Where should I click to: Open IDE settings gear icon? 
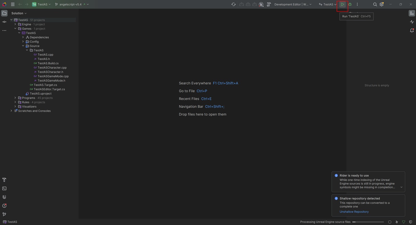tap(382, 4)
